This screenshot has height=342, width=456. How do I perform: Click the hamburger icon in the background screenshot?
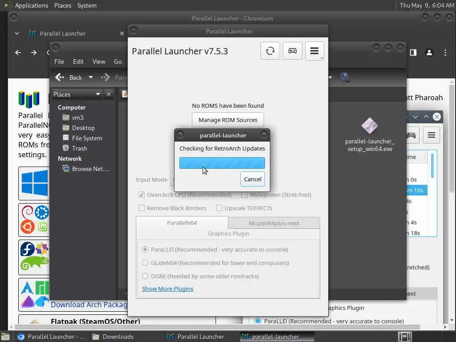(x=431, y=135)
